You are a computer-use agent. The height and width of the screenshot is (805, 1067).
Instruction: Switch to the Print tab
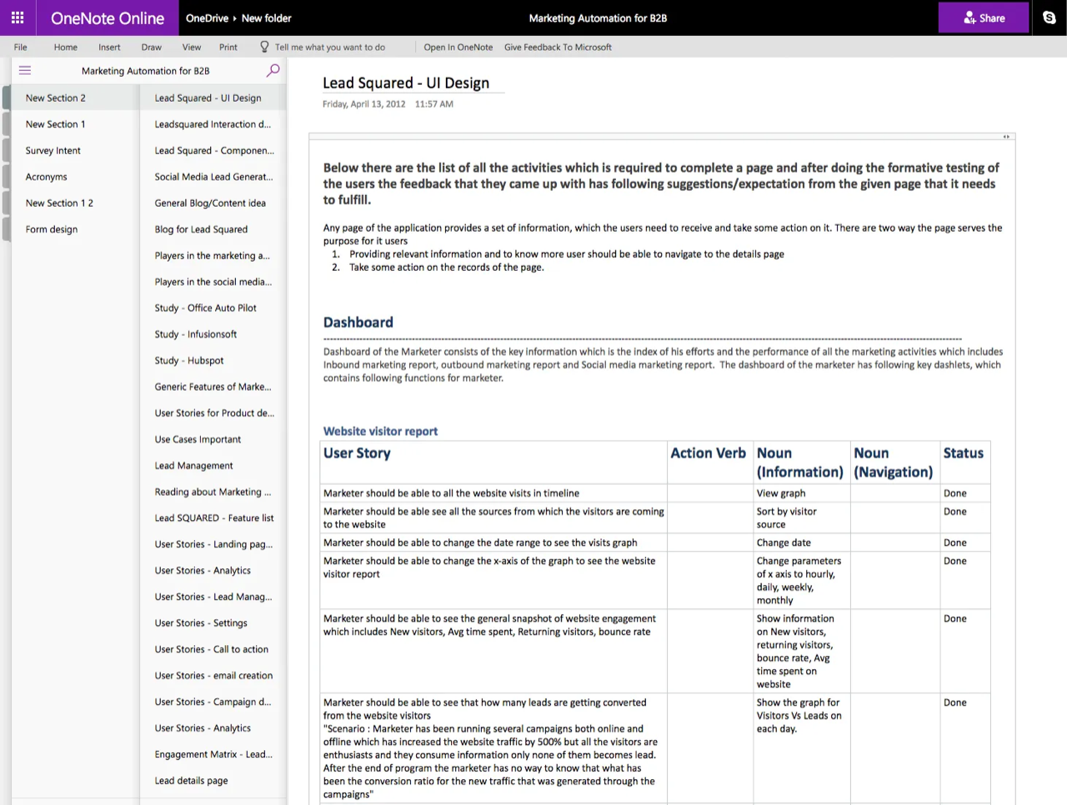tap(228, 47)
